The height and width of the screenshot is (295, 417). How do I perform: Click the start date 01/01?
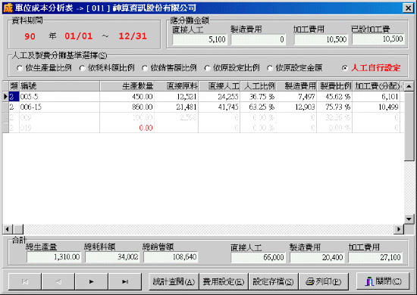click(78, 36)
